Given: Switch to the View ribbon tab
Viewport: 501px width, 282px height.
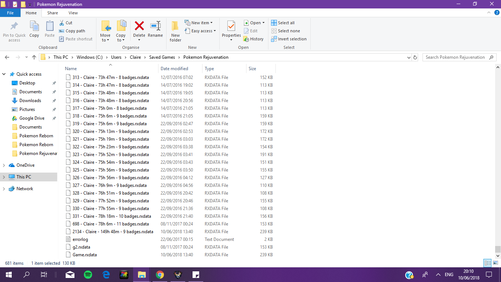Looking at the screenshot, I should (73, 13).
